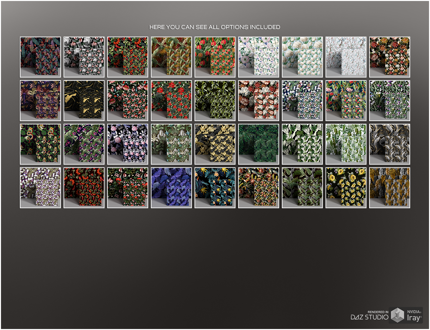430x330 pixels.
Task: Choose the magenta flowers banana leaves pattern
Action: click(x=84, y=144)
